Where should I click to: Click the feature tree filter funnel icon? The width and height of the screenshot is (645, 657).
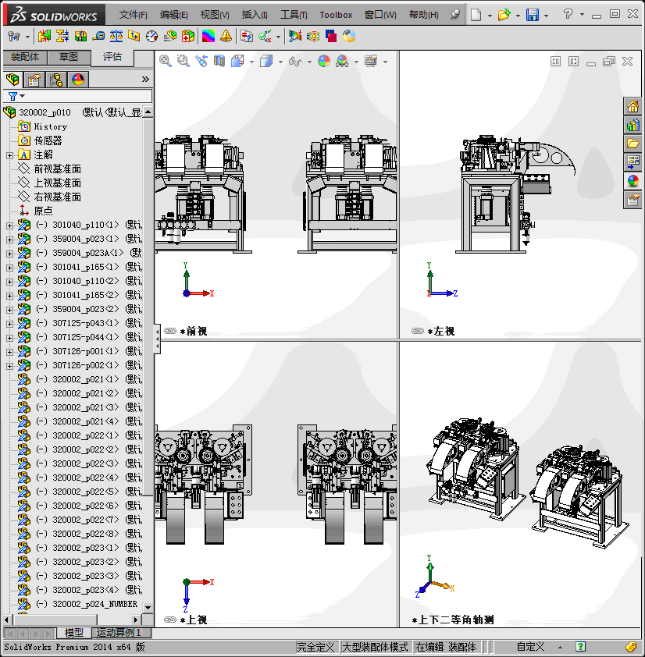point(12,96)
